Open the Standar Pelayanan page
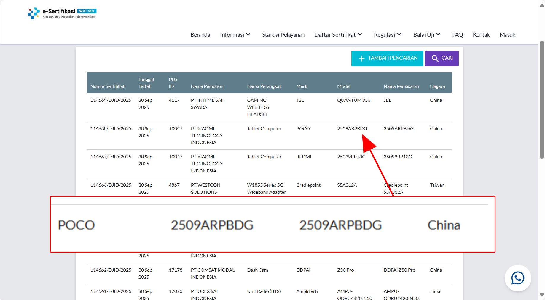This screenshot has height=300, width=545. (283, 35)
